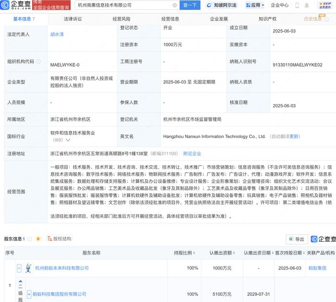The image size is (336, 302).
Task: Click 更新 to update the English name translation
Action: (294, 137)
